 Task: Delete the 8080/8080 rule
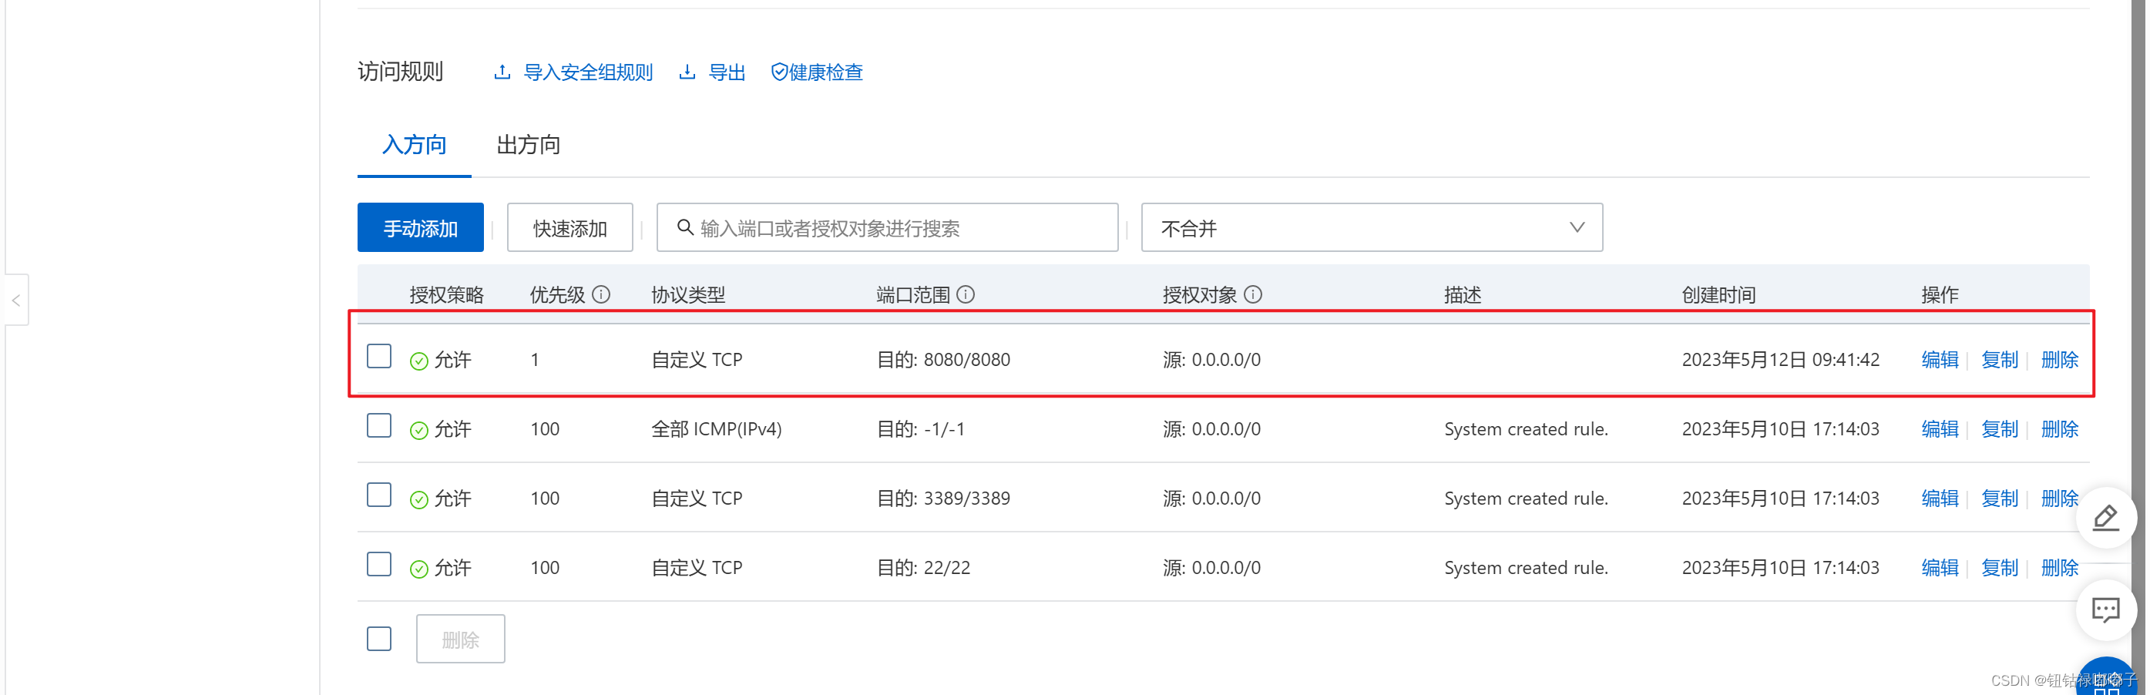(2060, 360)
